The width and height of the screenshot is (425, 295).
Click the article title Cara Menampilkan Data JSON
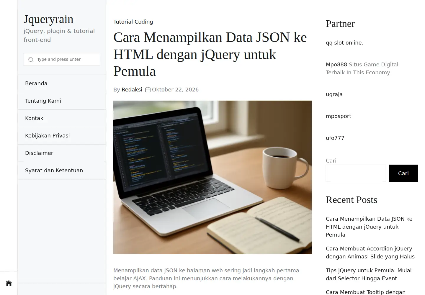click(x=210, y=54)
